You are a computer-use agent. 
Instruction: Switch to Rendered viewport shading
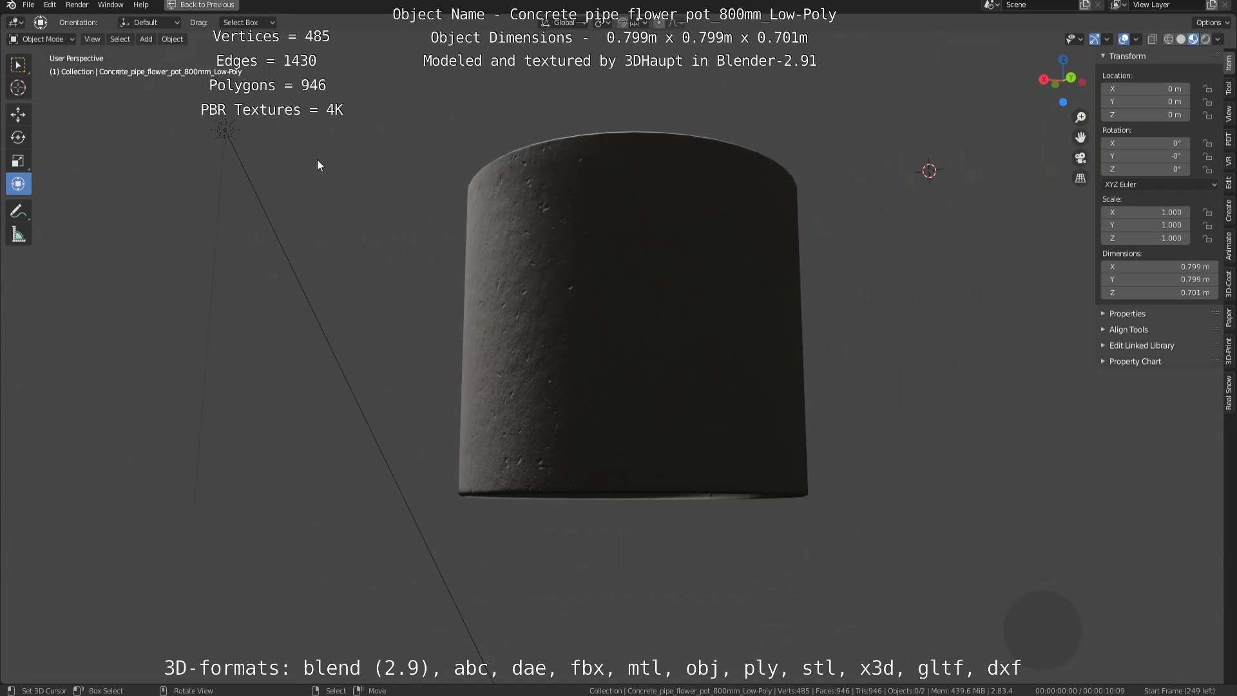[1205, 39]
